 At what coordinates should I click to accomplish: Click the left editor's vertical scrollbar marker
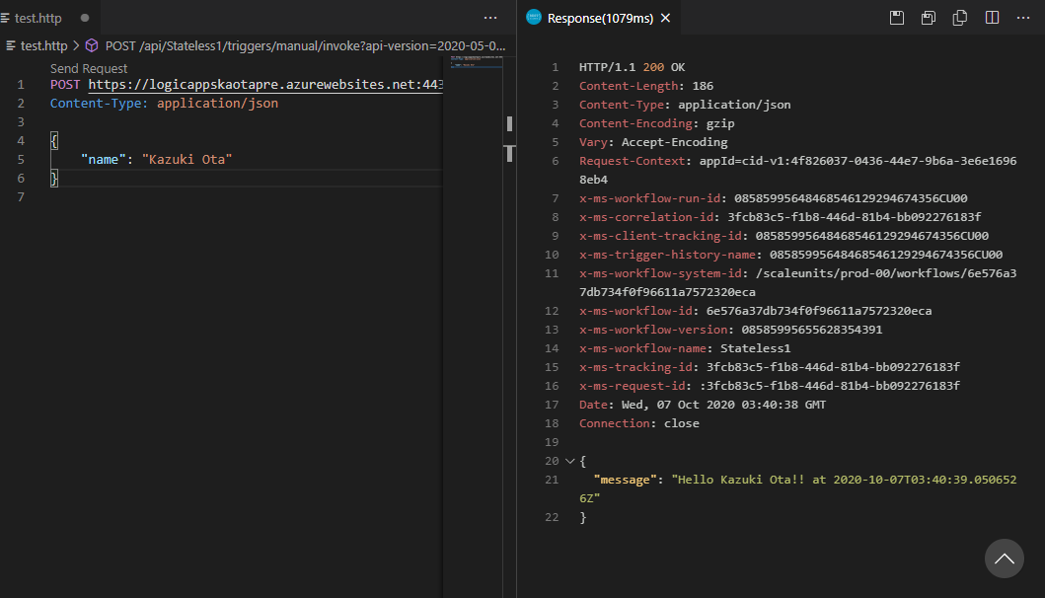coord(510,153)
